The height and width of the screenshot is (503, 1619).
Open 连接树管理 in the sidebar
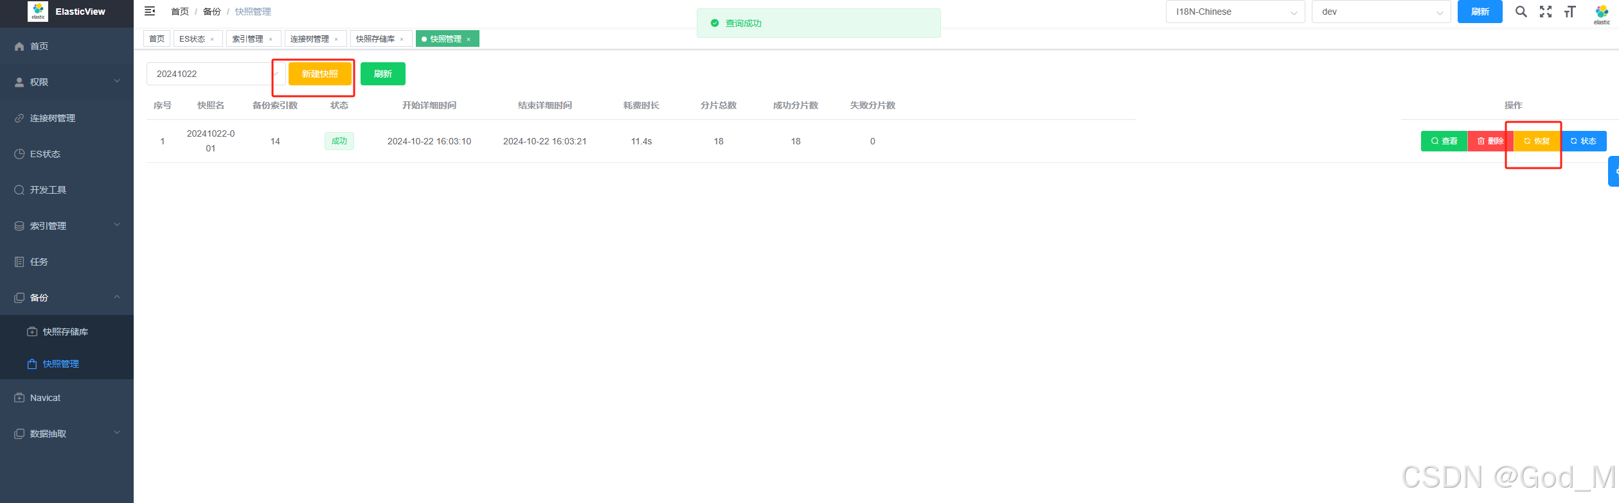67,118
